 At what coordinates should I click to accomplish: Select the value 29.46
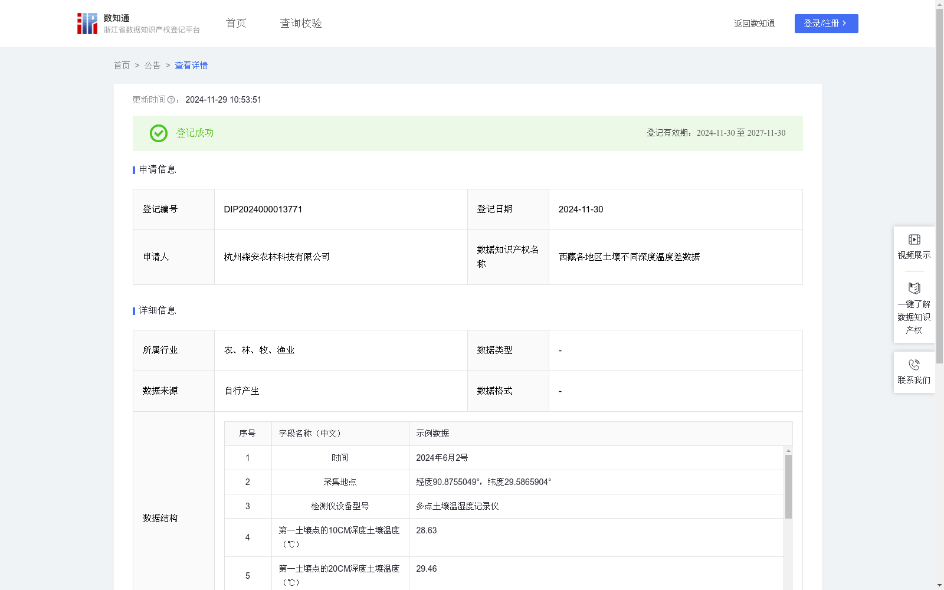pos(427,569)
